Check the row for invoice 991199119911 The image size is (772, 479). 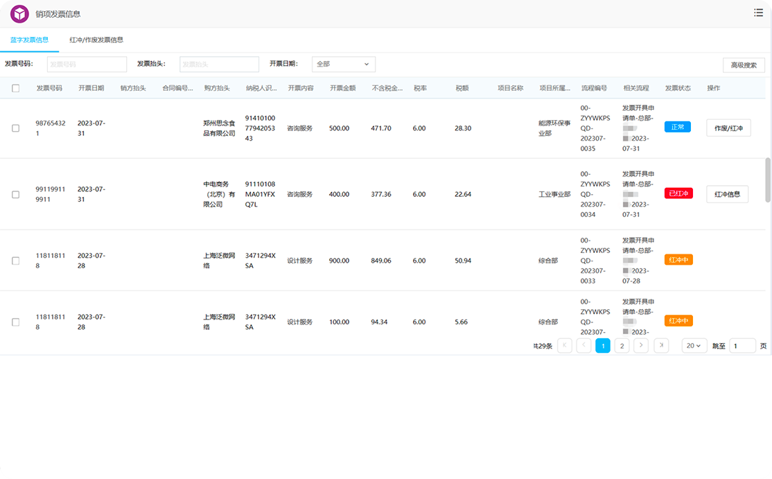16,195
